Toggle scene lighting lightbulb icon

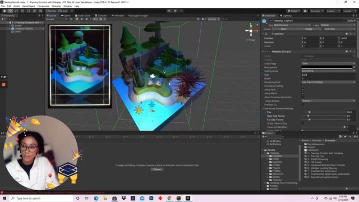pyautogui.click(x=77, y=19)
